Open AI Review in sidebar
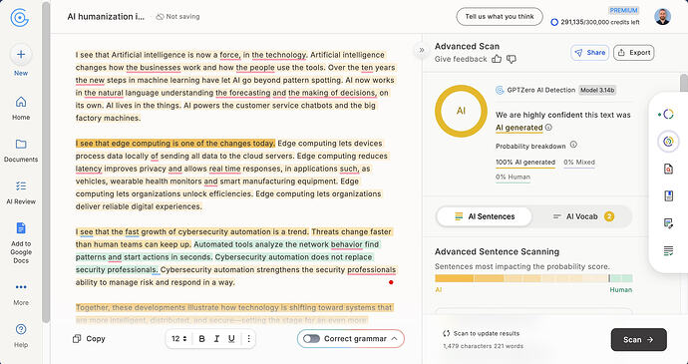Image resolution: width=688 pixels, height=364 pixels. point(21,192)
